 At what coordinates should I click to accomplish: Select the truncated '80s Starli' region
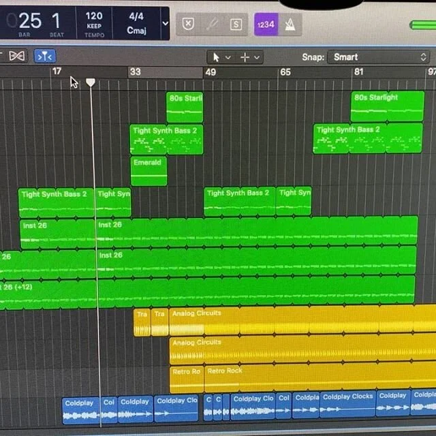(x=185, y=108)
